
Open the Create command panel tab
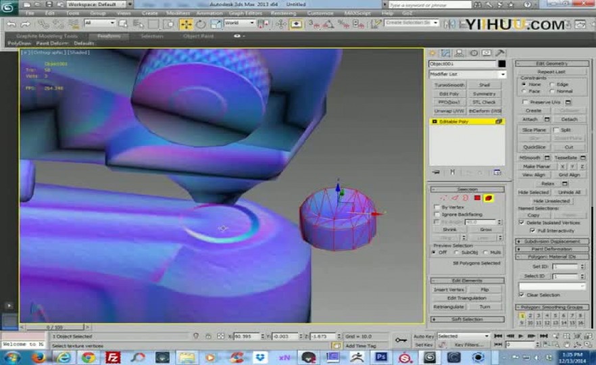pyautogui.click(x=432, y=53)
